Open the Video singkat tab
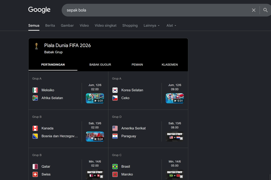Viewport: 271px width, 180px height. (106, 26)
